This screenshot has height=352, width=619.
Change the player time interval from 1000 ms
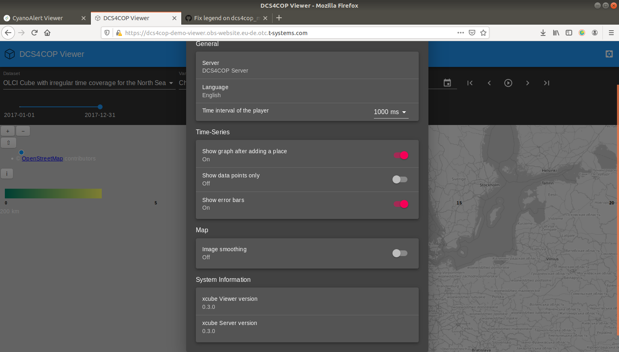[x=390, y=112]
